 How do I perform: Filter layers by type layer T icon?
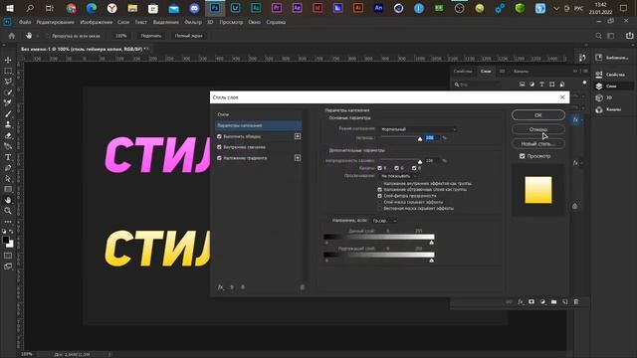coord(541,84)
